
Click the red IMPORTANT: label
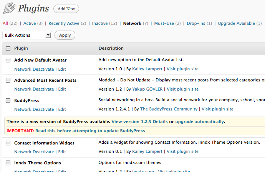click(x=20, y=131)
